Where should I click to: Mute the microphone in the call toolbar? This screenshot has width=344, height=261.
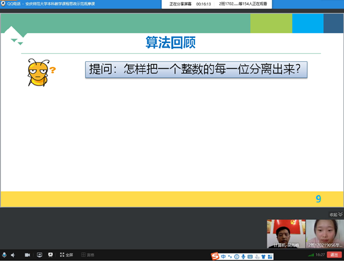(x=5, y=254)
